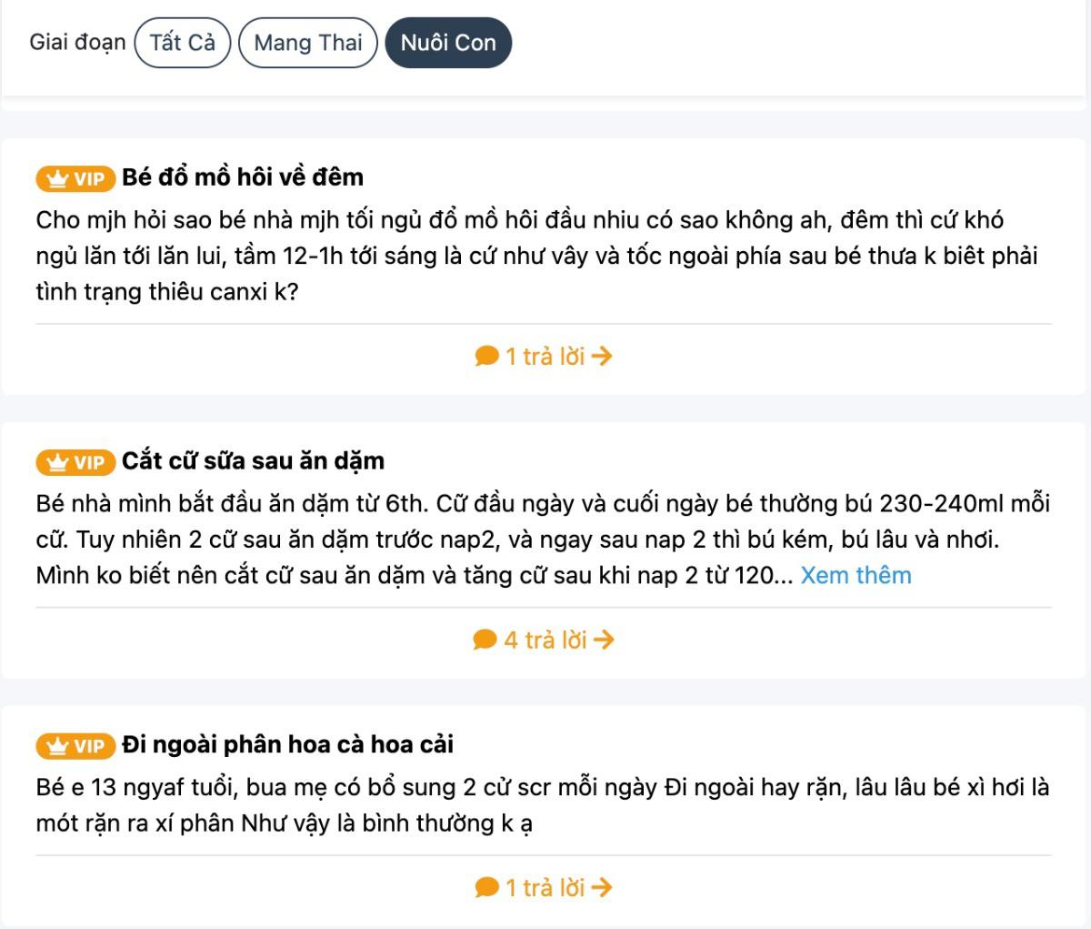The height and width of the screenshot is (929, 1091).
Task: Expand replies for 'Bé đổ mồ hôi về đêm'
Action: 543,356
